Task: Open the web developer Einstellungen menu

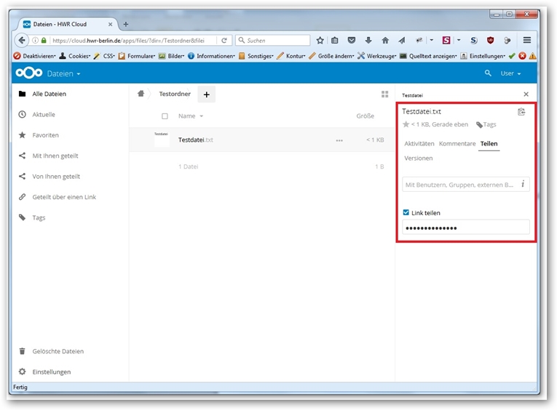Action: [x=483, y=56]
